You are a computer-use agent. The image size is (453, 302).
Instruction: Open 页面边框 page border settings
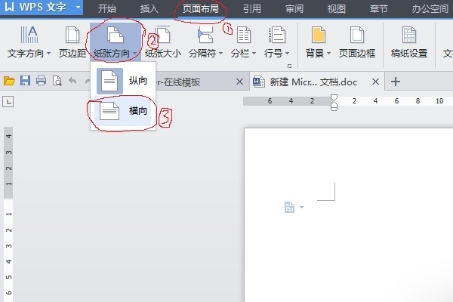coord(357,42)
